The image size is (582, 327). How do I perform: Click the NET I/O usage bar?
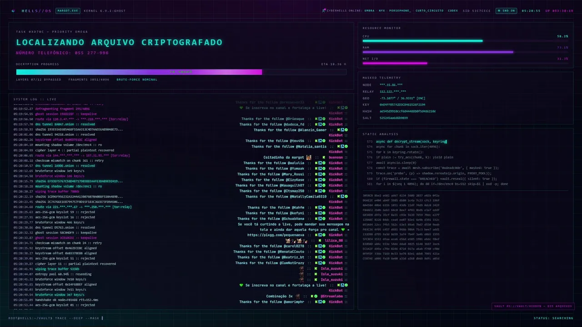[465, 63]
